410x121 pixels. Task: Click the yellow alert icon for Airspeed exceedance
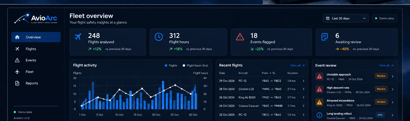click(319, 102)
